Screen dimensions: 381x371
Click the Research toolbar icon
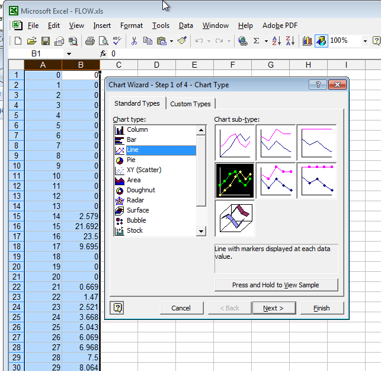[x=73, y=40]
